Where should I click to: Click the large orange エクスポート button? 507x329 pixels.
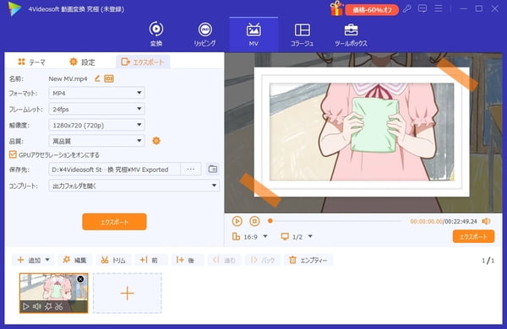(114, 222)
